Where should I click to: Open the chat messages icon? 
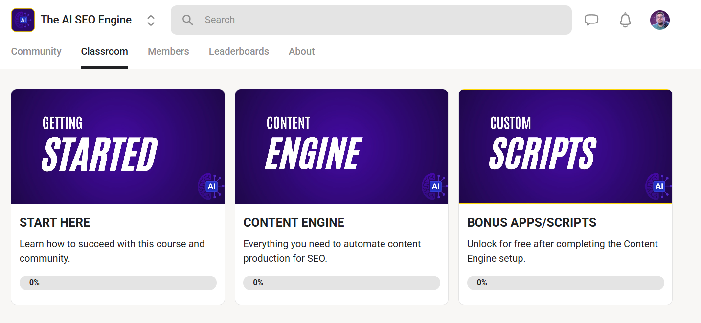(591, 20)
